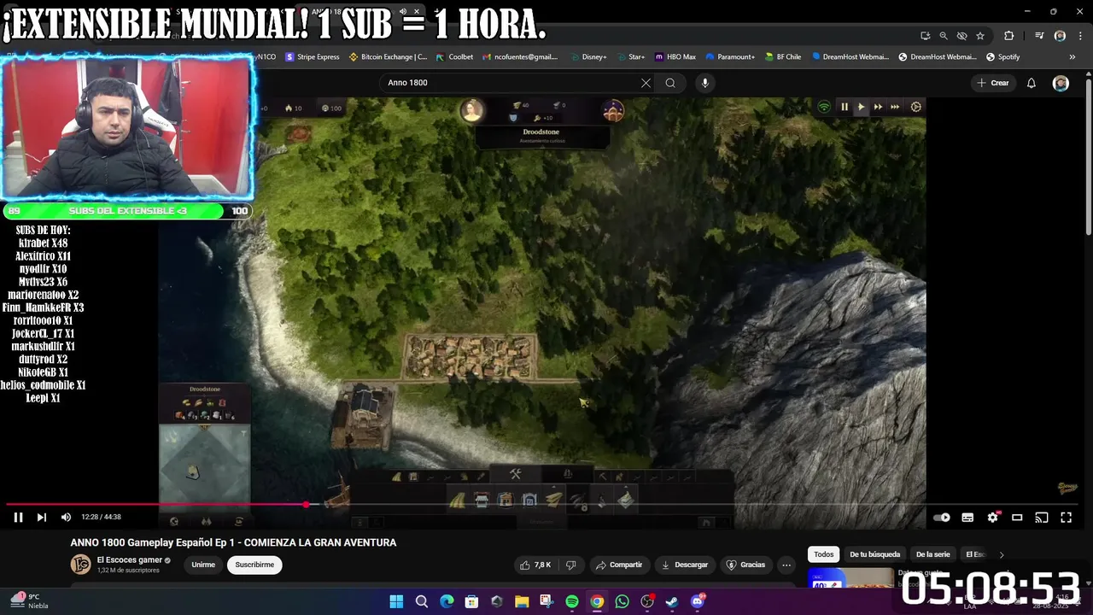This screenshot has width=1093, height=615.
Task: Open Bitcoin Exchange bookmark
Action: click(389, 57)
